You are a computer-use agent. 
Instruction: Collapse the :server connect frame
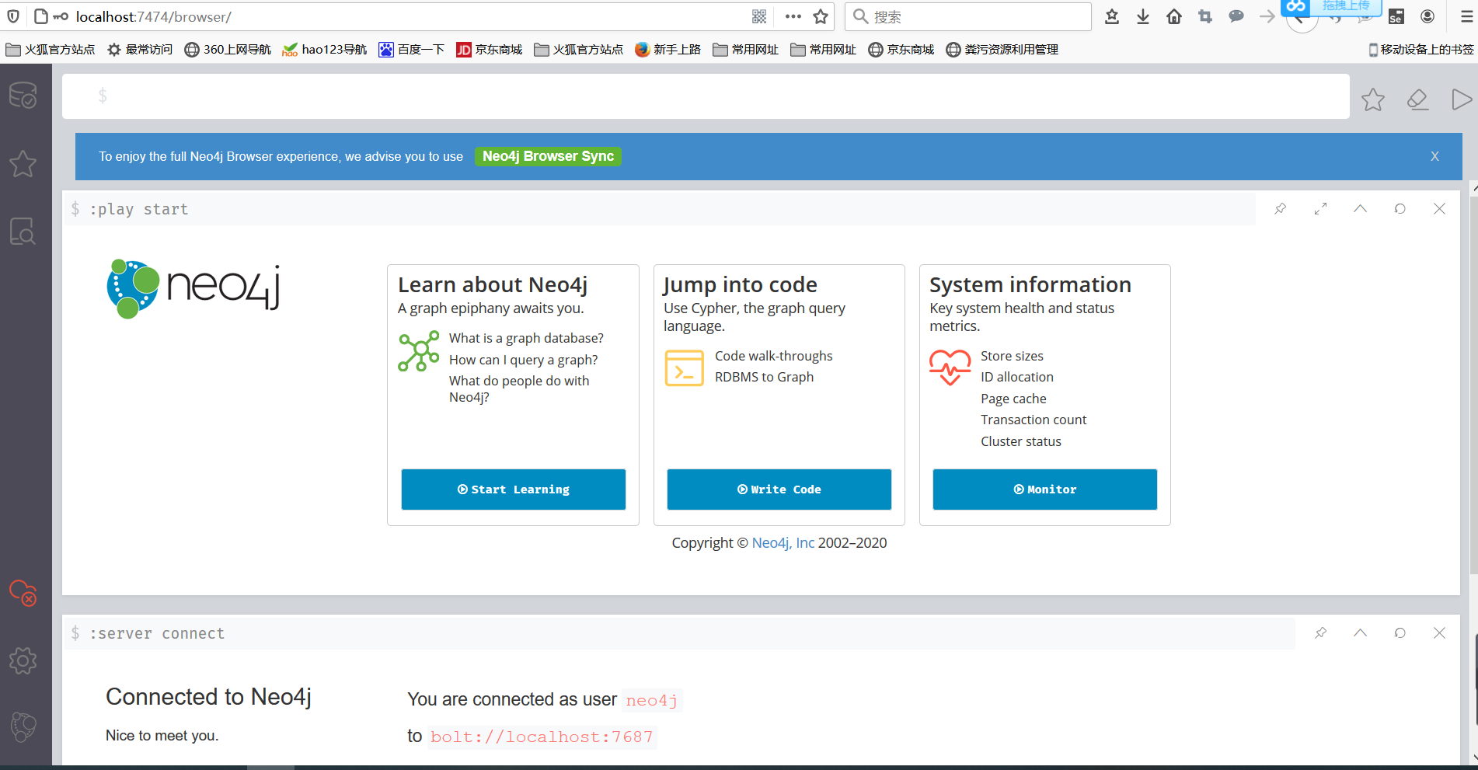[1360, 632]
